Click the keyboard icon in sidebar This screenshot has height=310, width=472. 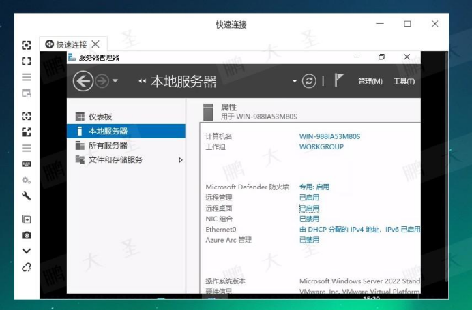27,164
